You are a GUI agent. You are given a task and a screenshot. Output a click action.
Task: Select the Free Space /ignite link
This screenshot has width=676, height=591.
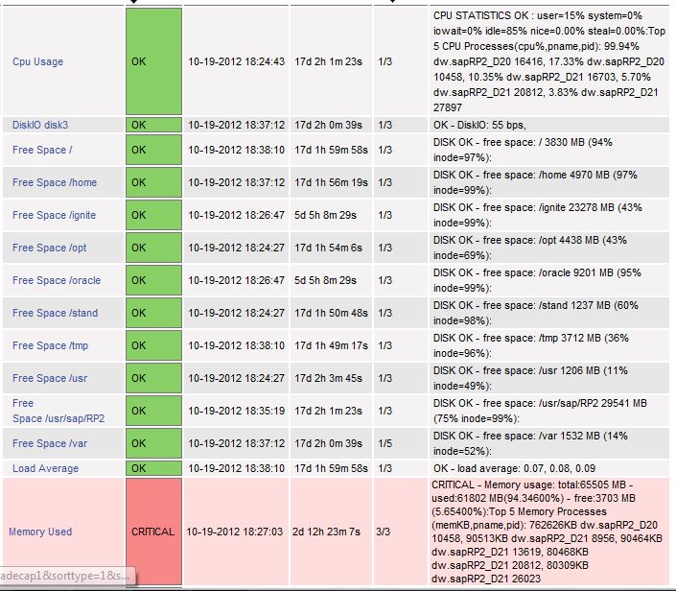click(55, 215)
